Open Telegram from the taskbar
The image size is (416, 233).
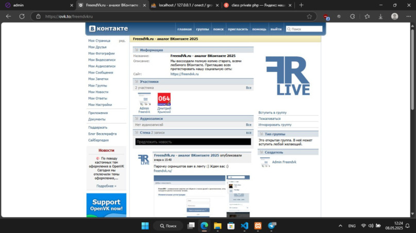coord(272,226)
